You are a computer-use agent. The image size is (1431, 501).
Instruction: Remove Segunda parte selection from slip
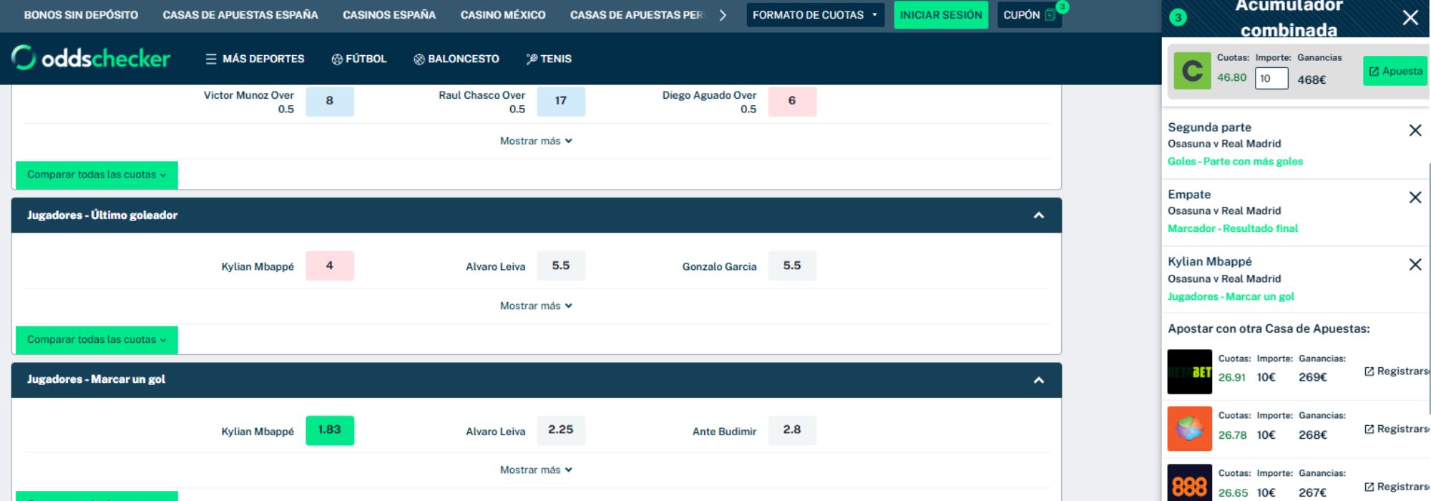[x=1415, y=130]
